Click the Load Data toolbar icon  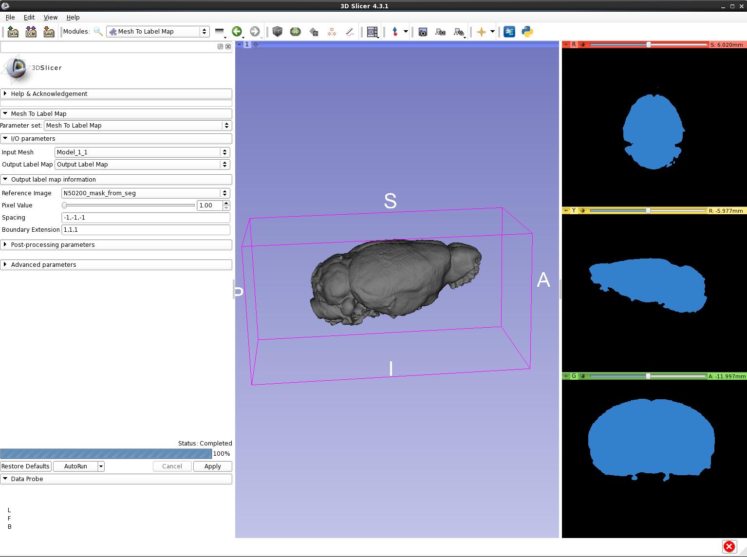click(x=13, y=32)
